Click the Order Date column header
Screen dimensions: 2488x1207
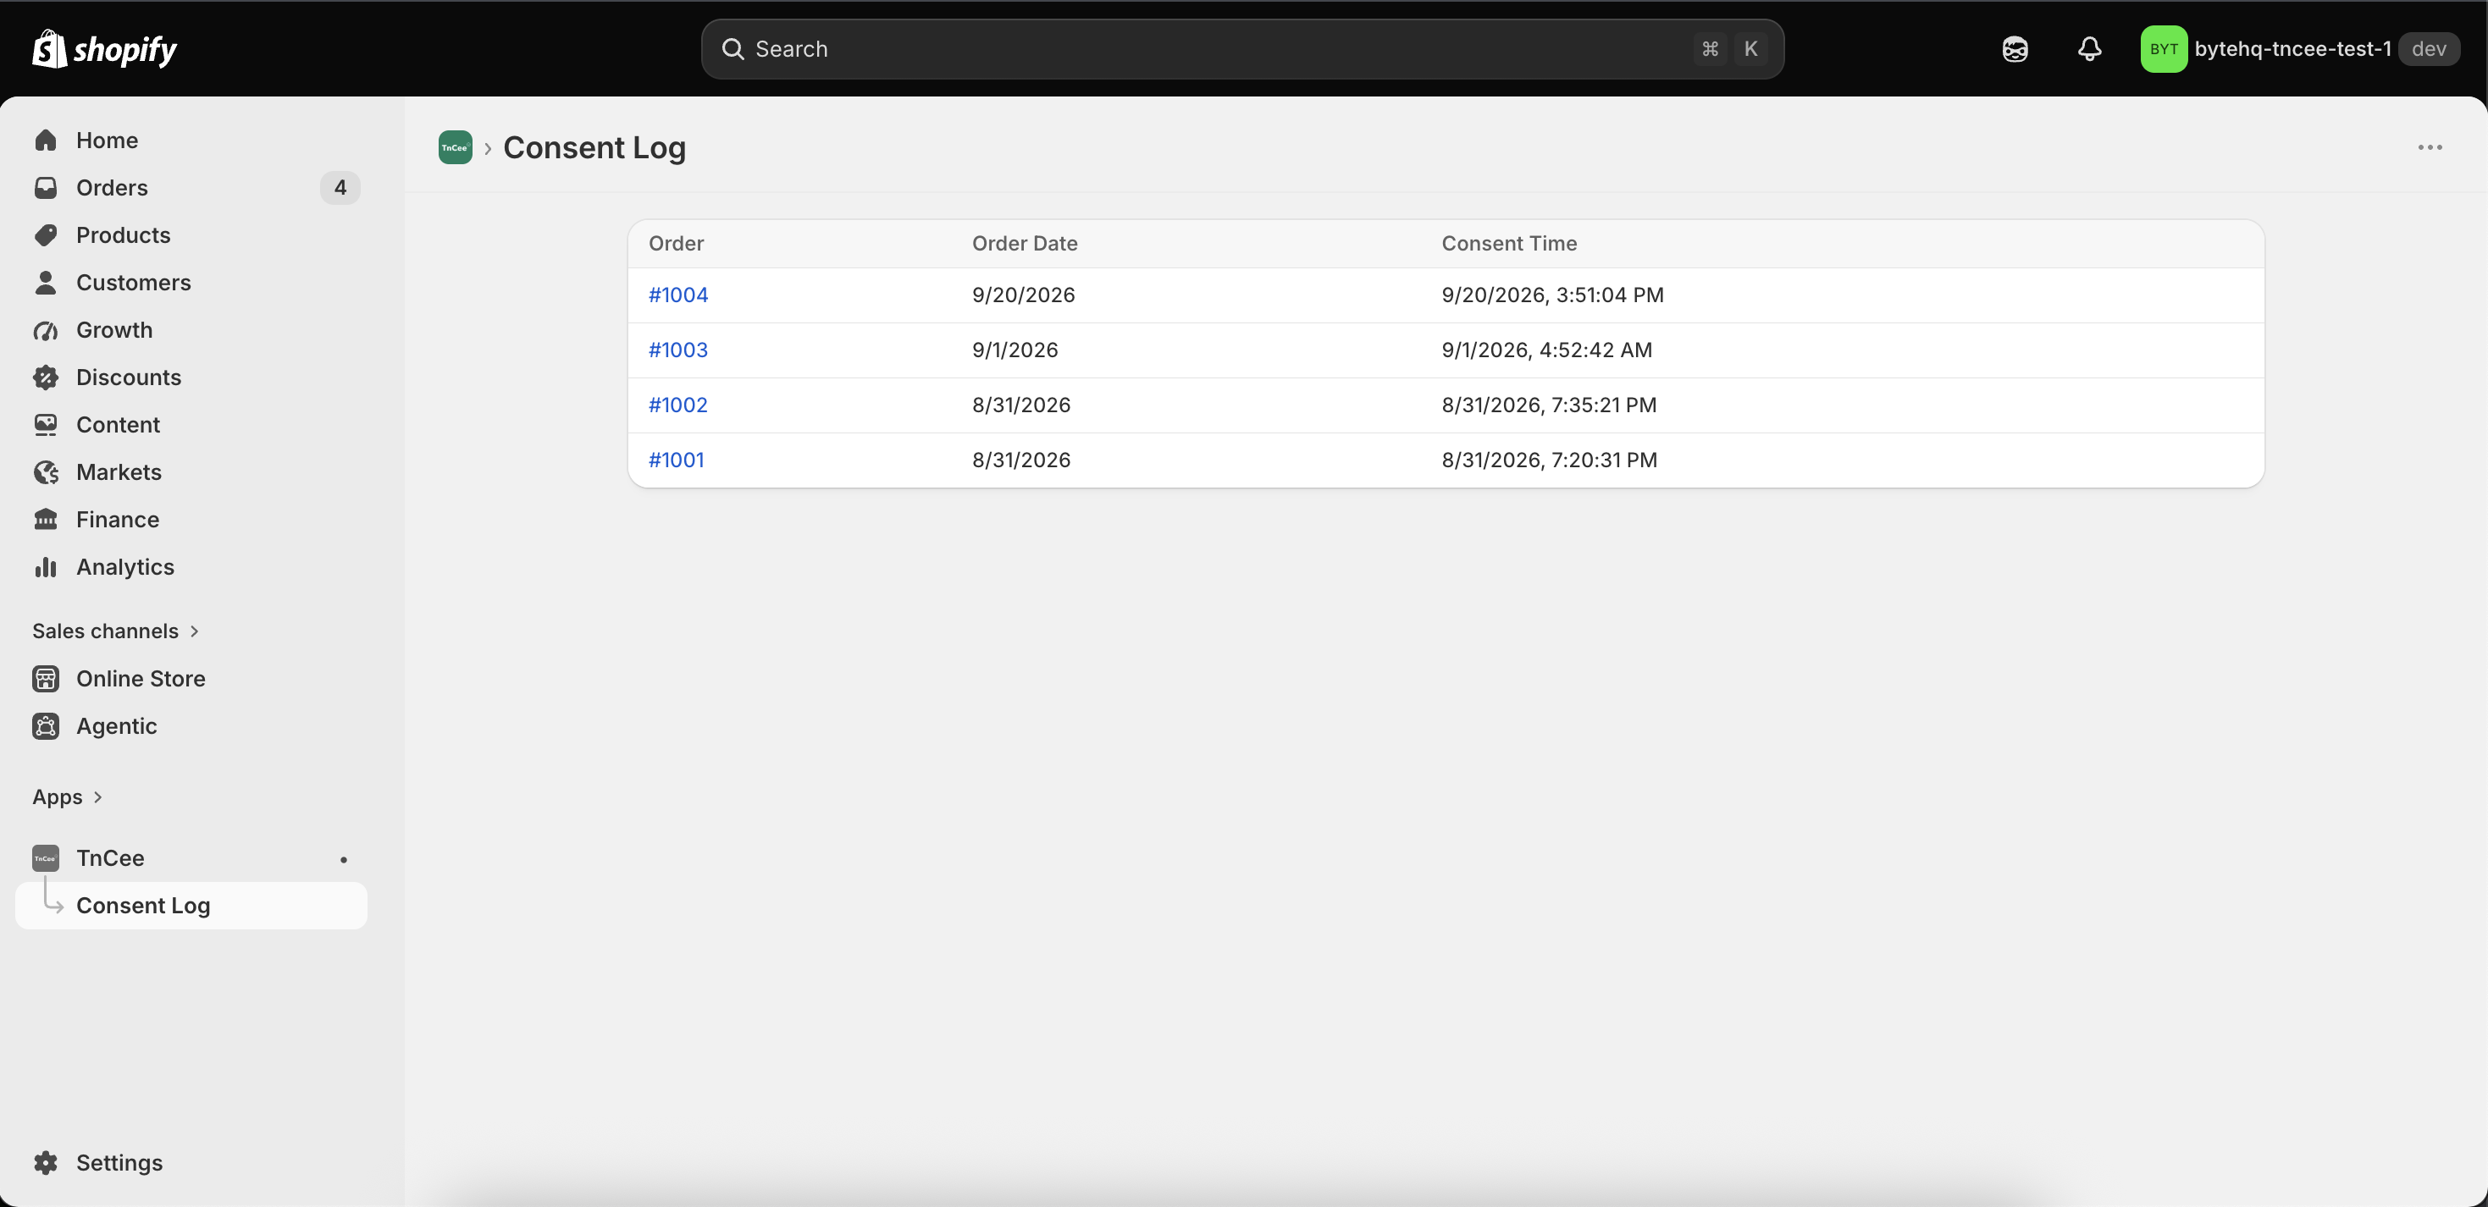pos(1025,243)
